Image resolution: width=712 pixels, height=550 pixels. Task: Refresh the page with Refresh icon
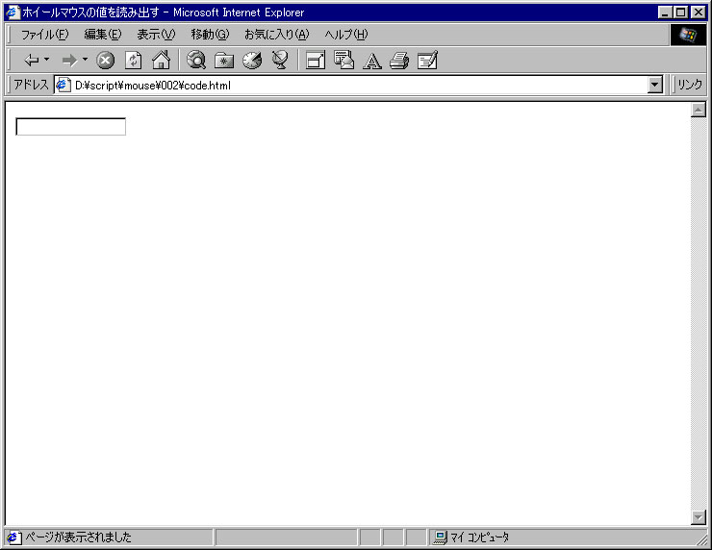(134, 60)
